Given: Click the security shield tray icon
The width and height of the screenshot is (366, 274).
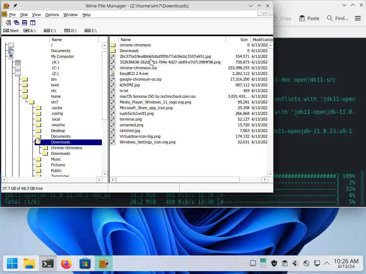Looking at the screenshot, I should tap(274, 264).
